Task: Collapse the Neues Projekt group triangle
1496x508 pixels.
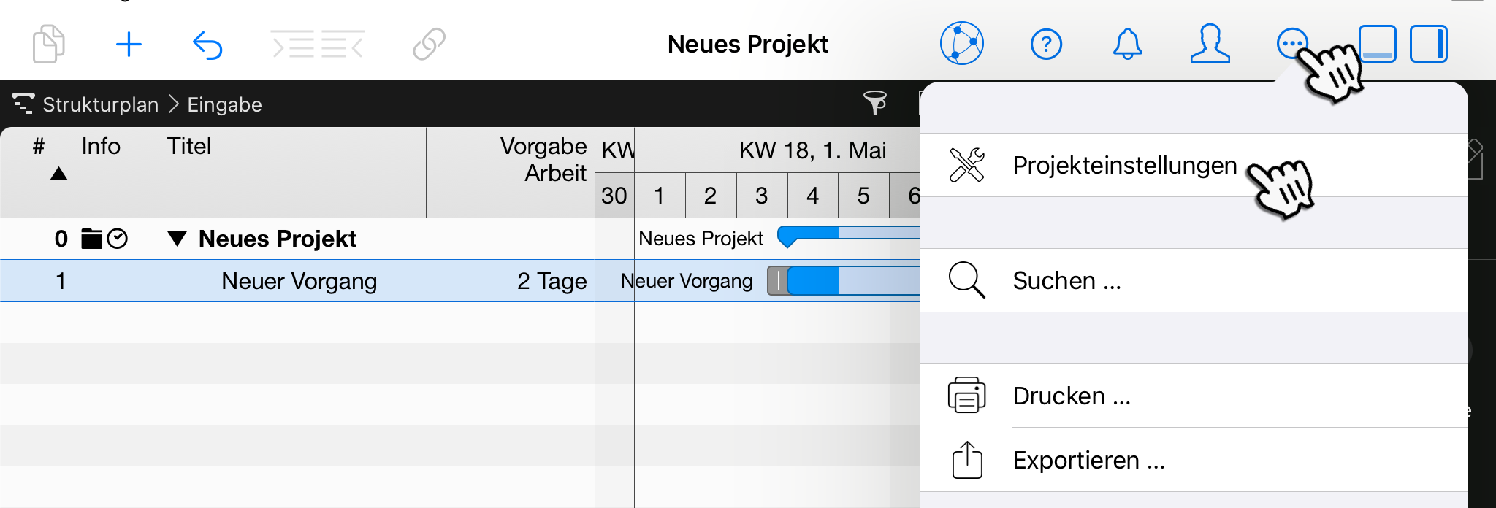Action: (x=177, y=239)
